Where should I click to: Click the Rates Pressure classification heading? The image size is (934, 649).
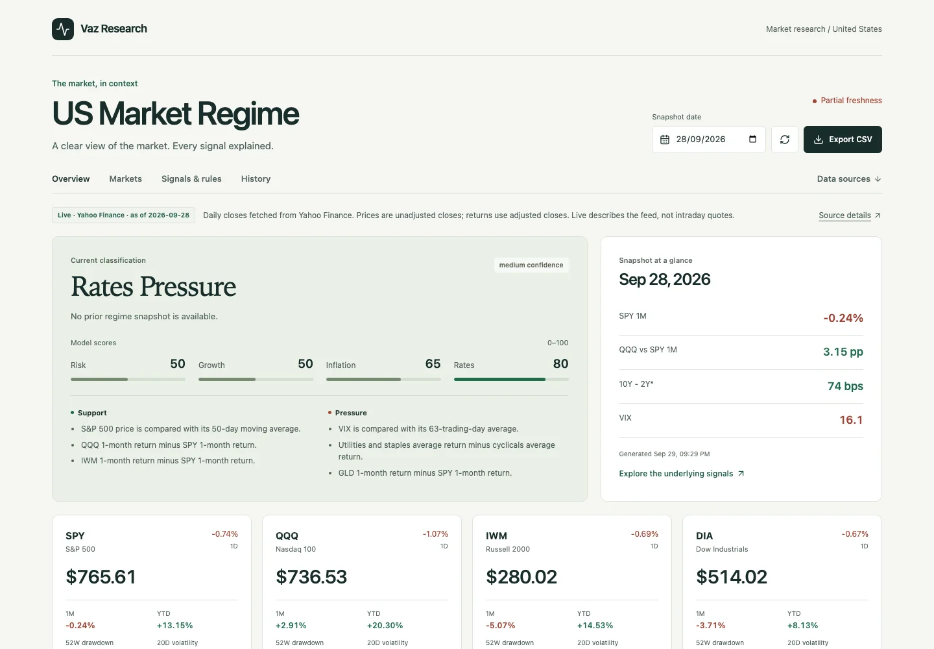click(154, 287)
